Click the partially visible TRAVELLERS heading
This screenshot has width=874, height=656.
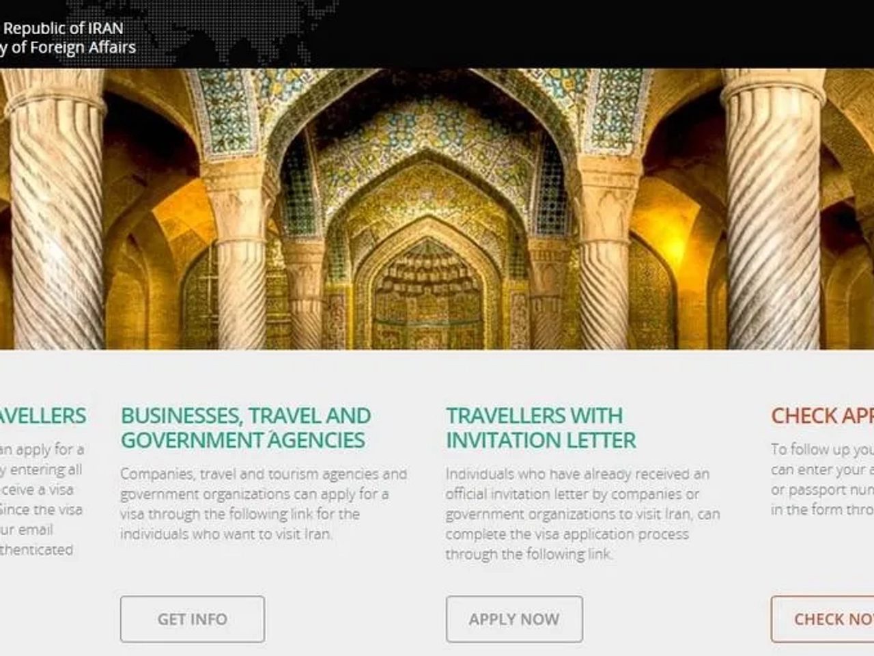click(43, 415)
